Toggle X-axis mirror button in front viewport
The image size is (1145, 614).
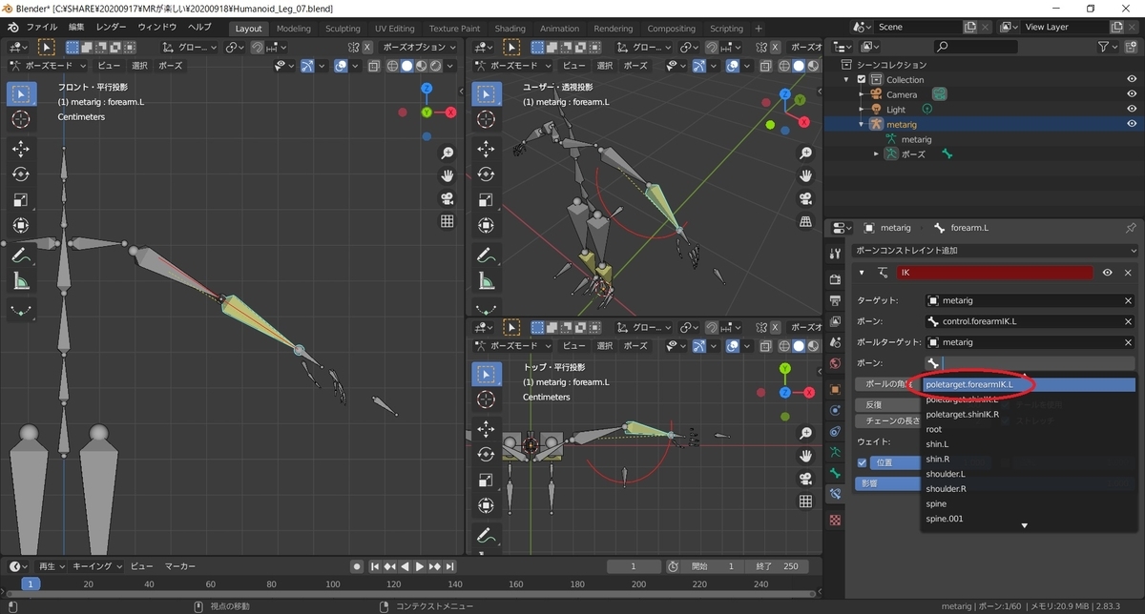pos(367,47)
